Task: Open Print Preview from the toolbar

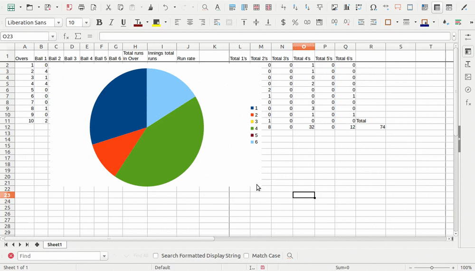Action: click(x=94, y=8)
